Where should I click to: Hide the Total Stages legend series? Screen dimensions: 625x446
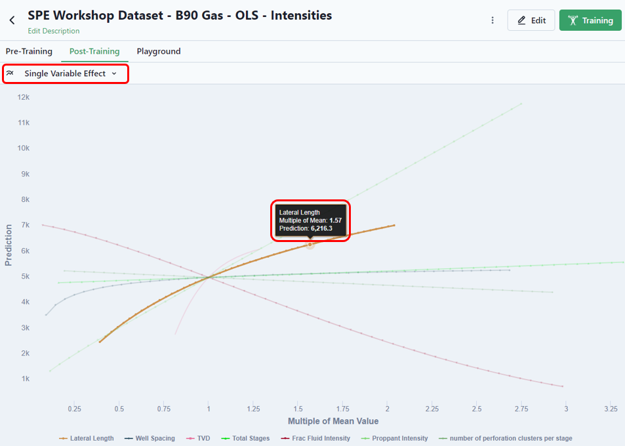[245, 438]
